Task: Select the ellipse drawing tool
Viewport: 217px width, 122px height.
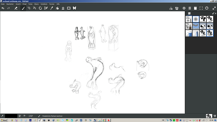Action: pyautogui.click(x=40, y=8)
